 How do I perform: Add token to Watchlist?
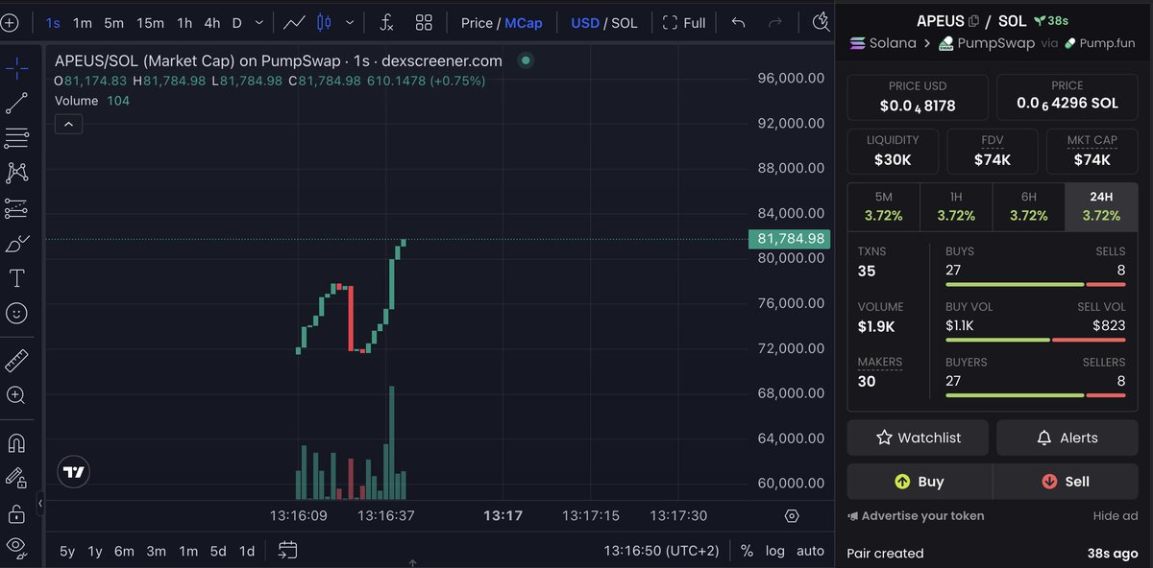tap(918, 438)
